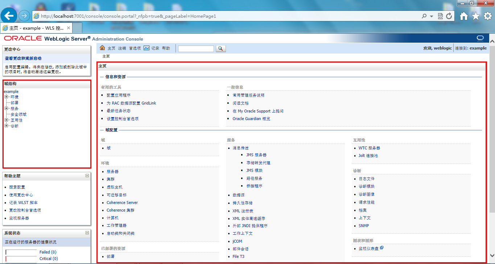Collapse the 系统状态 panel
495x264 pixels.
click(87, 233)
